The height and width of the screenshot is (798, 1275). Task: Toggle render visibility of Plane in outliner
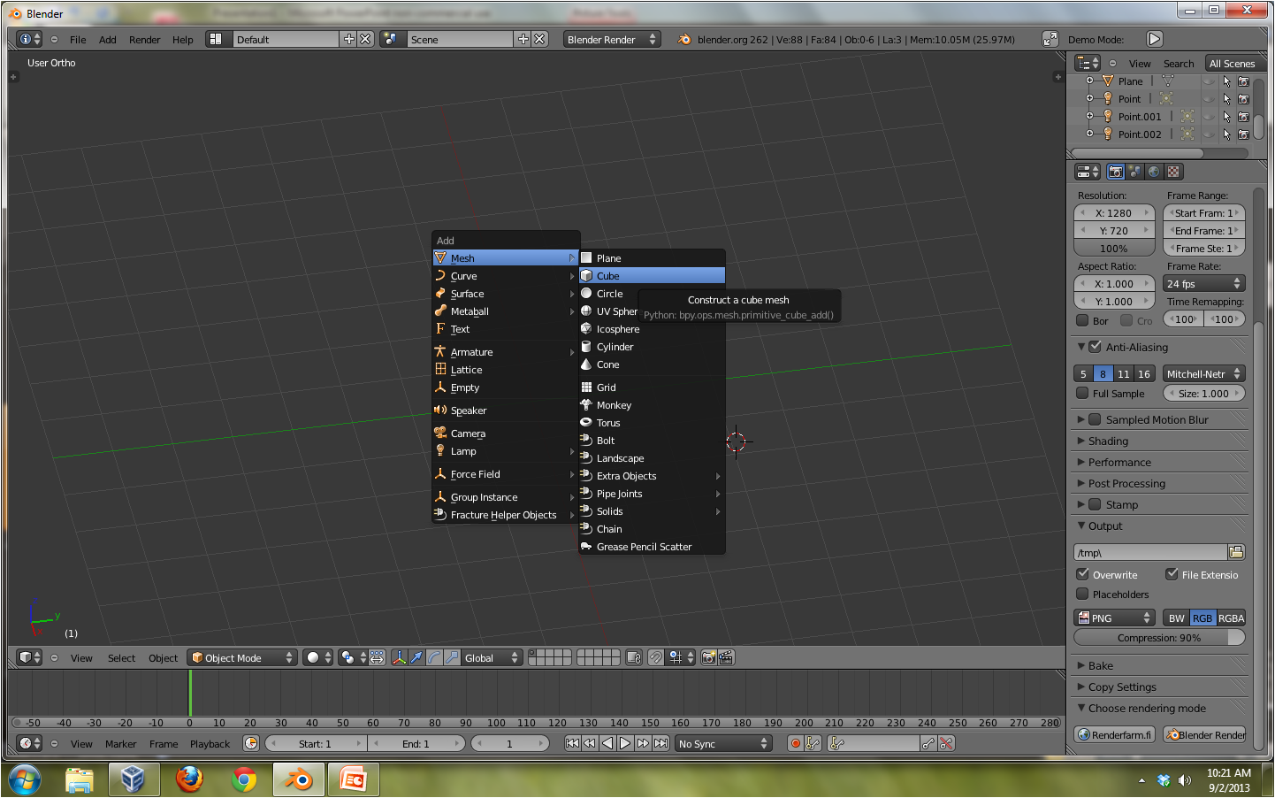[x=1244, y=81]
